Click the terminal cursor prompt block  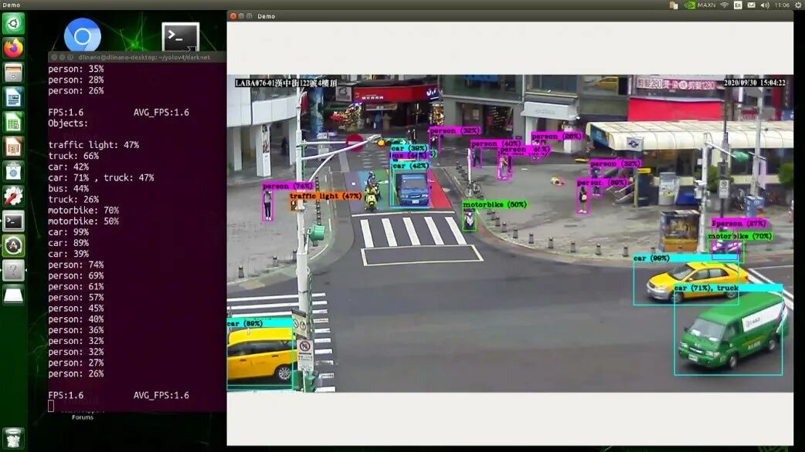click(51, 406)
